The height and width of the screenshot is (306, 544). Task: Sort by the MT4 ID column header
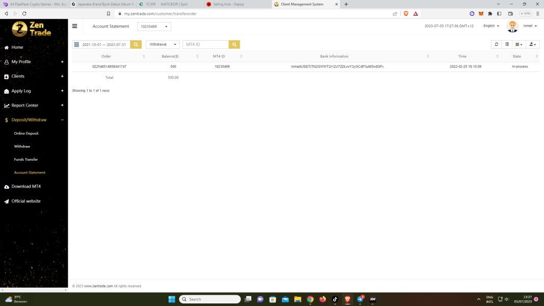click(219, 56)
